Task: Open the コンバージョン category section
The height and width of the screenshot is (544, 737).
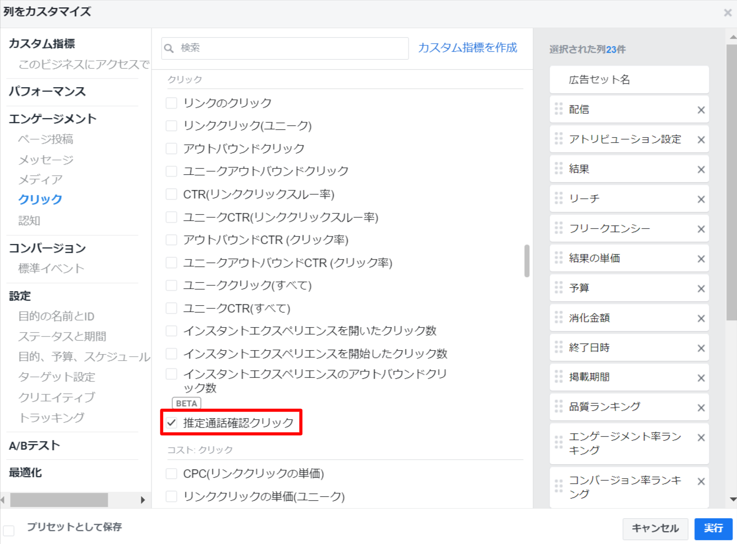Action: coord(47,248)
